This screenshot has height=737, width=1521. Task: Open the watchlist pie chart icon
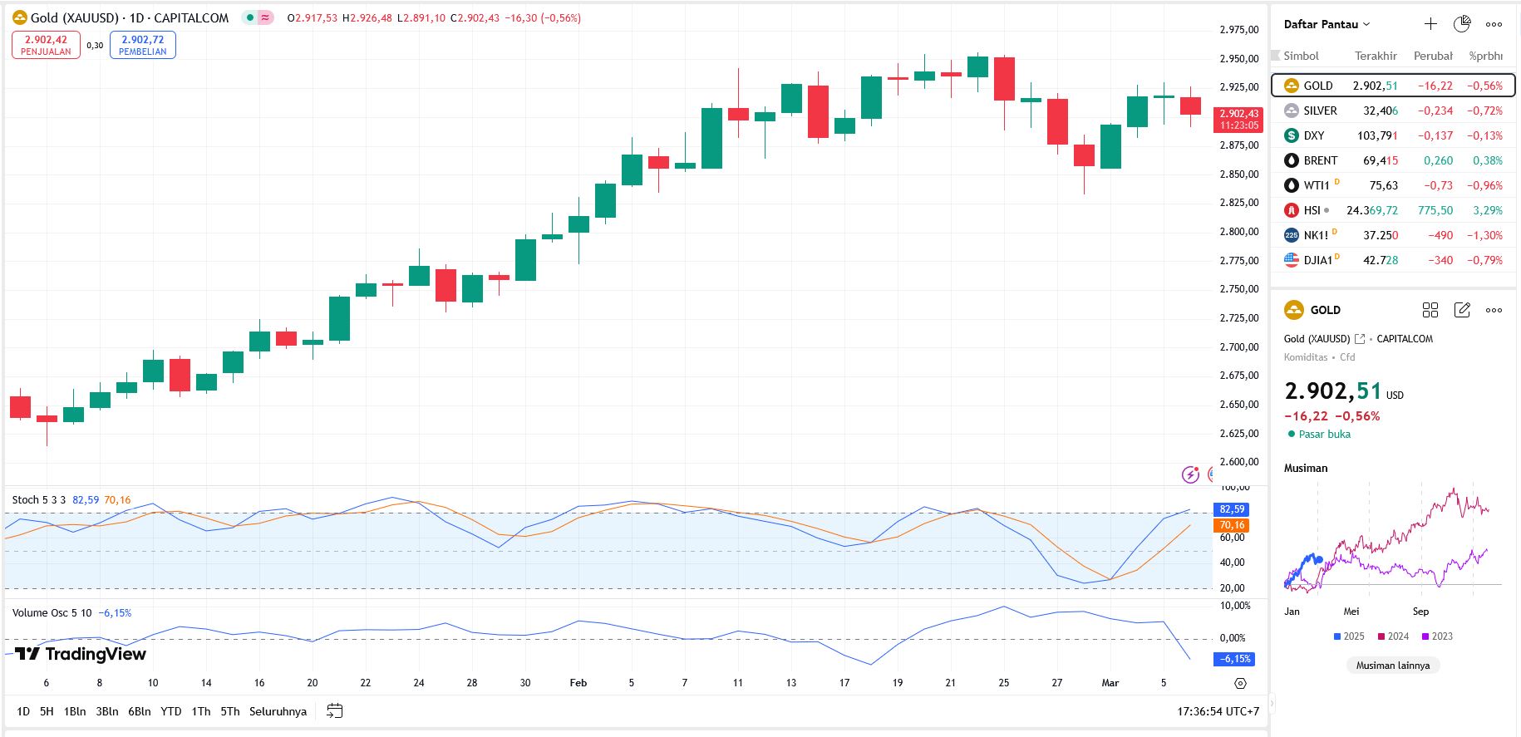1462,24
